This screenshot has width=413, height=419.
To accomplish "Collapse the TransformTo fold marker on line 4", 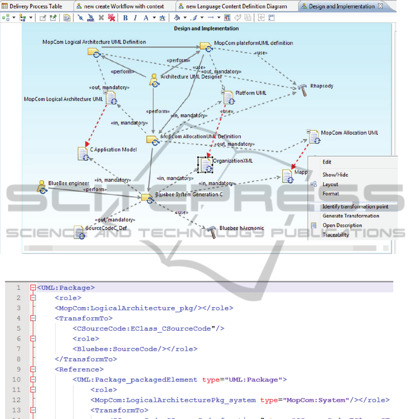I will click(33, 318).
